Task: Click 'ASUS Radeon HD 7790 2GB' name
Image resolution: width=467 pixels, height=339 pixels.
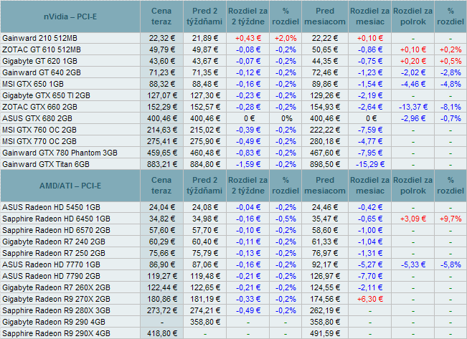Action: [51, 276]
